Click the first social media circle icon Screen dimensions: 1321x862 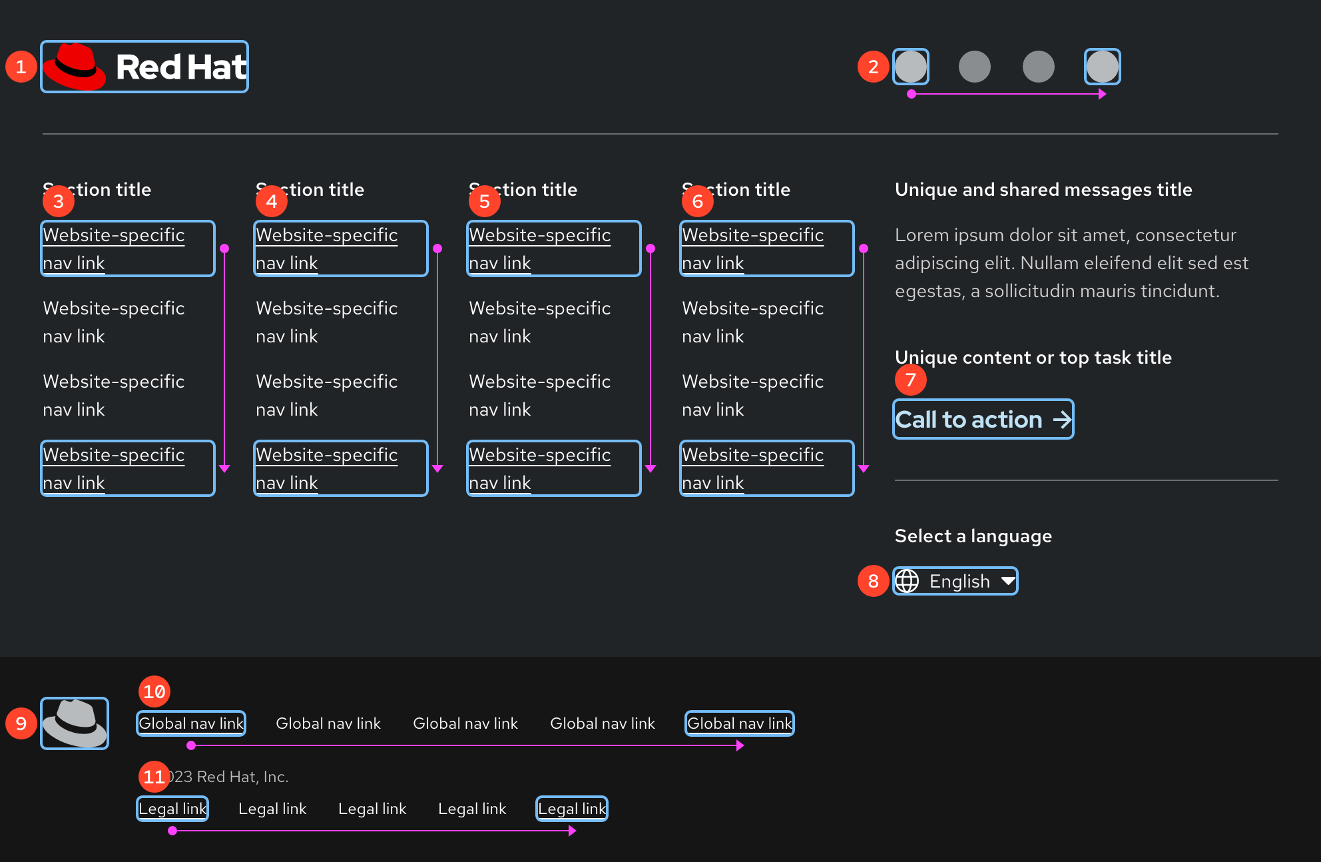click(x=911, y=67)
